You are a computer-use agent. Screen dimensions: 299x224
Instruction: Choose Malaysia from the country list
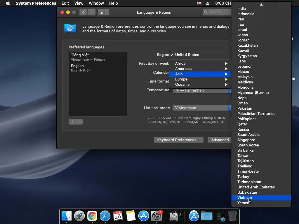pyautogui.click(x=261, y=77)
